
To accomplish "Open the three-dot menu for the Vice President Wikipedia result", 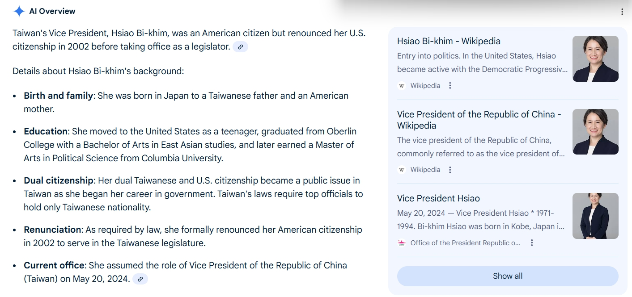I will (x=450, y=170).
